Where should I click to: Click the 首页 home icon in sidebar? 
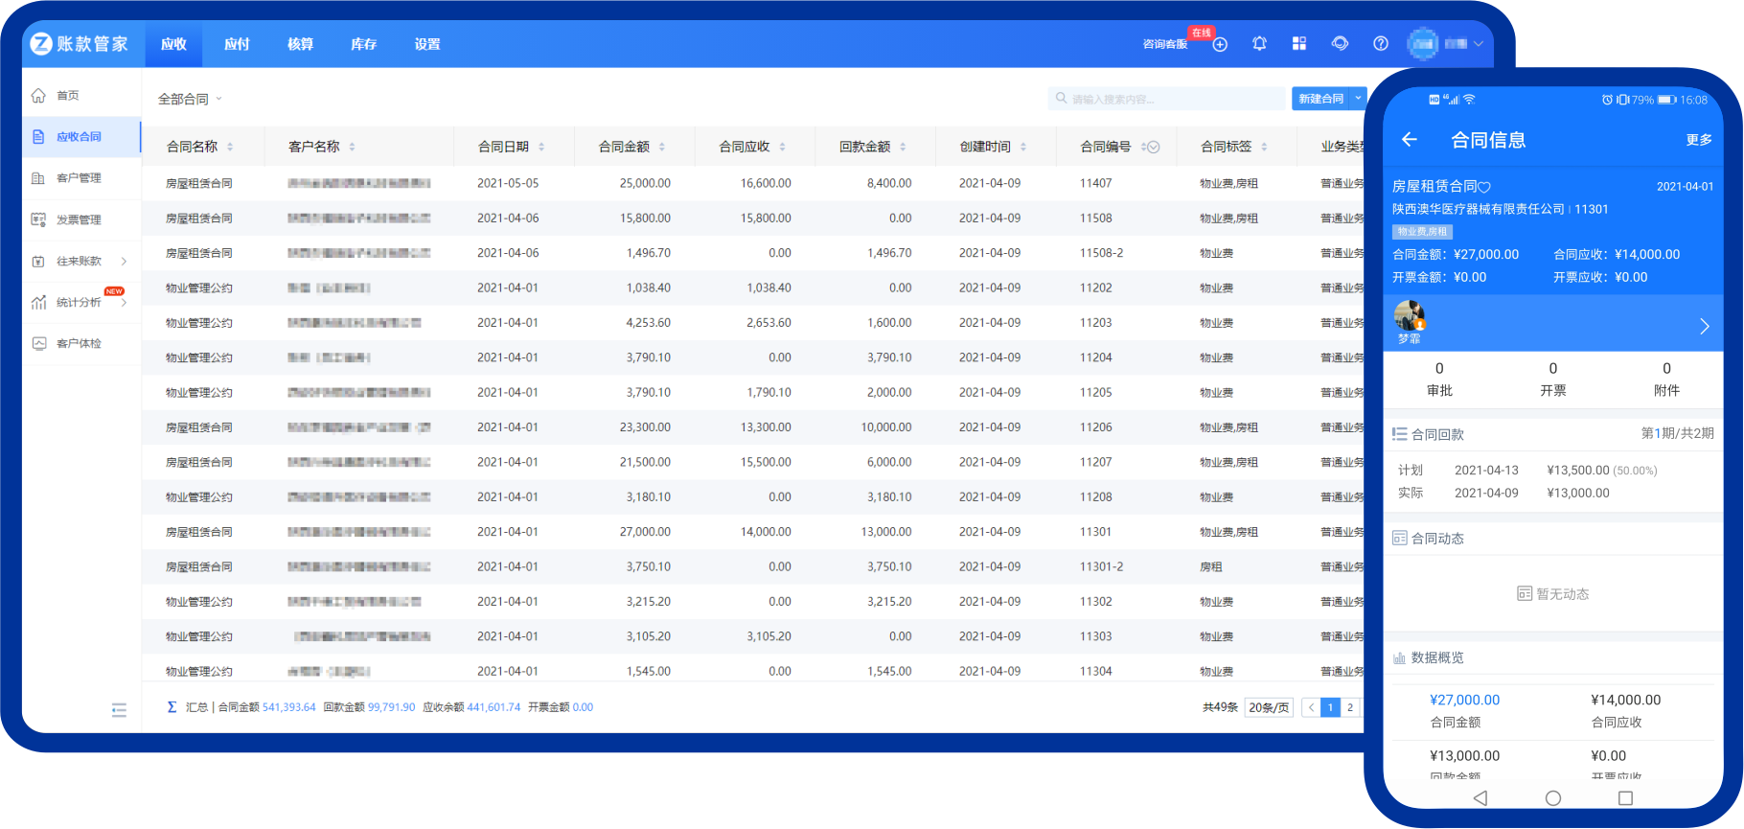39,96
